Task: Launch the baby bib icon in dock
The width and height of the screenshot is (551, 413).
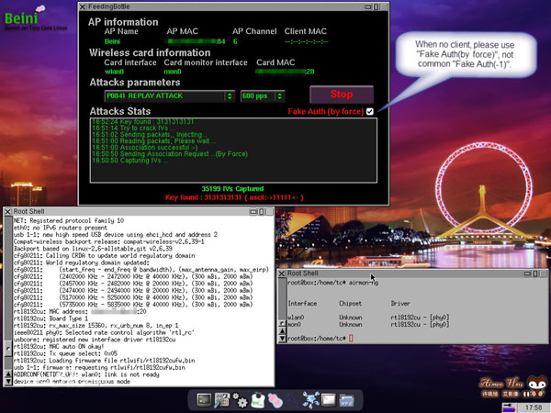Action: click(259, 399)
